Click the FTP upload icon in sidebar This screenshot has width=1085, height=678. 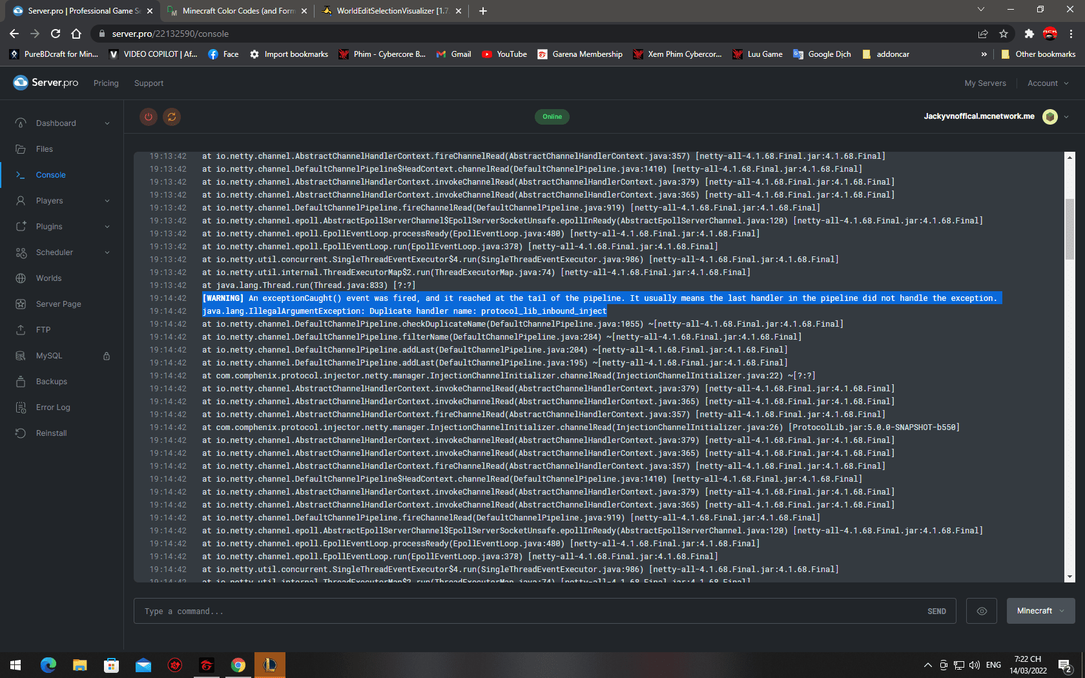pos(21,330)
